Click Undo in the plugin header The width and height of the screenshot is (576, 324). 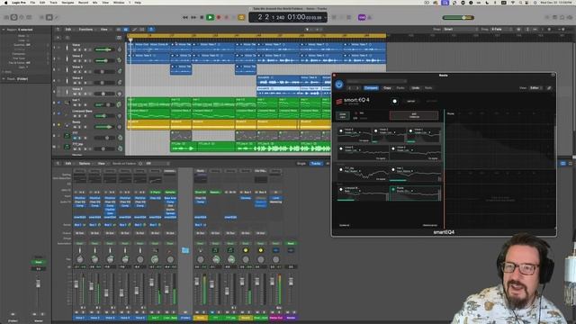[416, 88]
